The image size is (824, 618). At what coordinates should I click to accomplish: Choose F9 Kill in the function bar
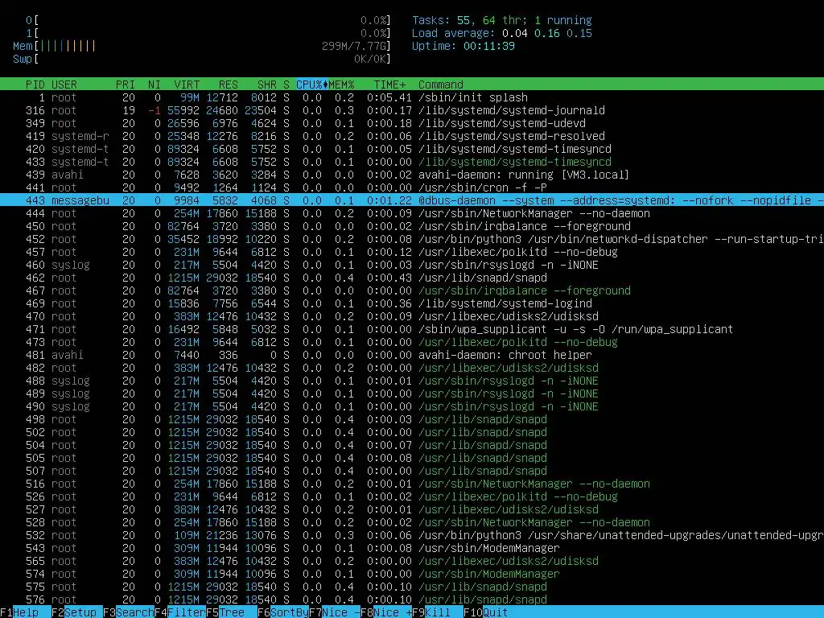click(438, 612)
